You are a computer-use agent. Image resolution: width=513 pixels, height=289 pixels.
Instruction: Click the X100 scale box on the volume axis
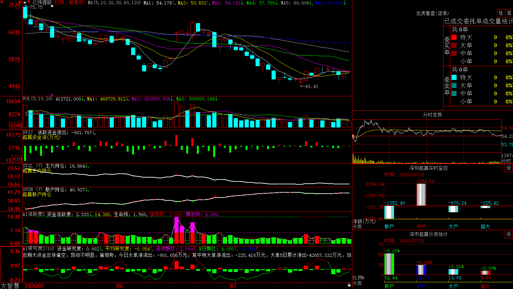tap(16, 126)
